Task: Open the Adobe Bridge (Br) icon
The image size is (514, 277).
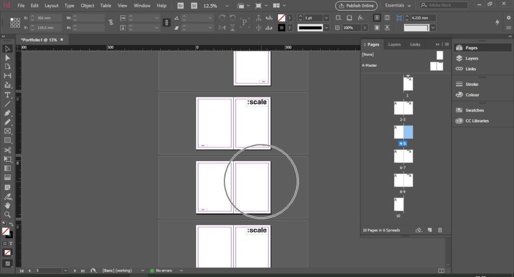Action: pos(181,6)
